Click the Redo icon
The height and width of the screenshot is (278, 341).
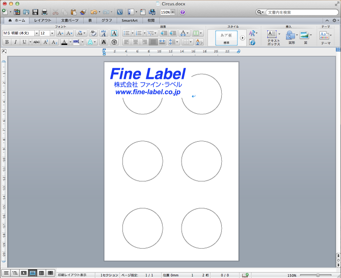tap(106, 12)
